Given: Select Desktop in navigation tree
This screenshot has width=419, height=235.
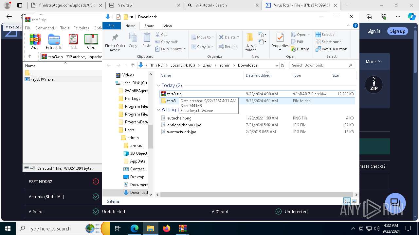Looking at the screenshot, I should point(137,177).
